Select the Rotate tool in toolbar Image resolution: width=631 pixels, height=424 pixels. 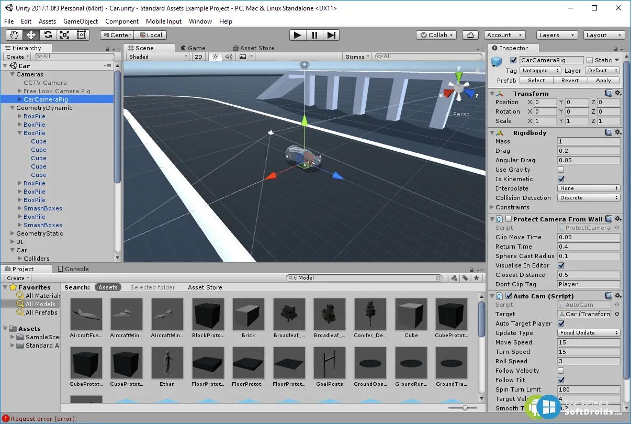48,35
